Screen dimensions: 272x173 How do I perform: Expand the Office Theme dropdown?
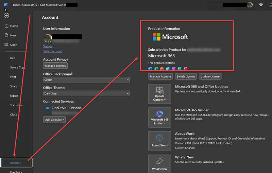click(86, 93)
